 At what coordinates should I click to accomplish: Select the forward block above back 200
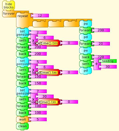(x=22, y=47)
